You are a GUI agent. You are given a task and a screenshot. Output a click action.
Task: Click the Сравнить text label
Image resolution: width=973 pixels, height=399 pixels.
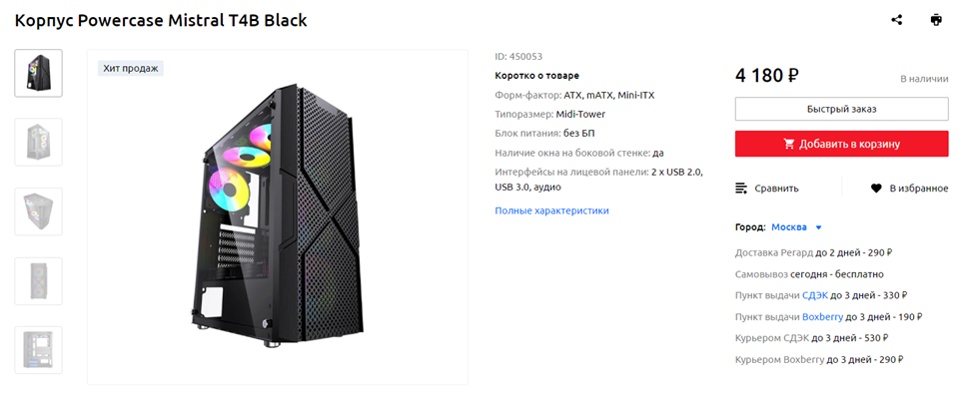pos(776,188)
